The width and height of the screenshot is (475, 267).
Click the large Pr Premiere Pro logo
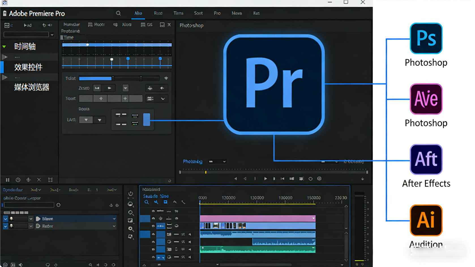point(274,84)
